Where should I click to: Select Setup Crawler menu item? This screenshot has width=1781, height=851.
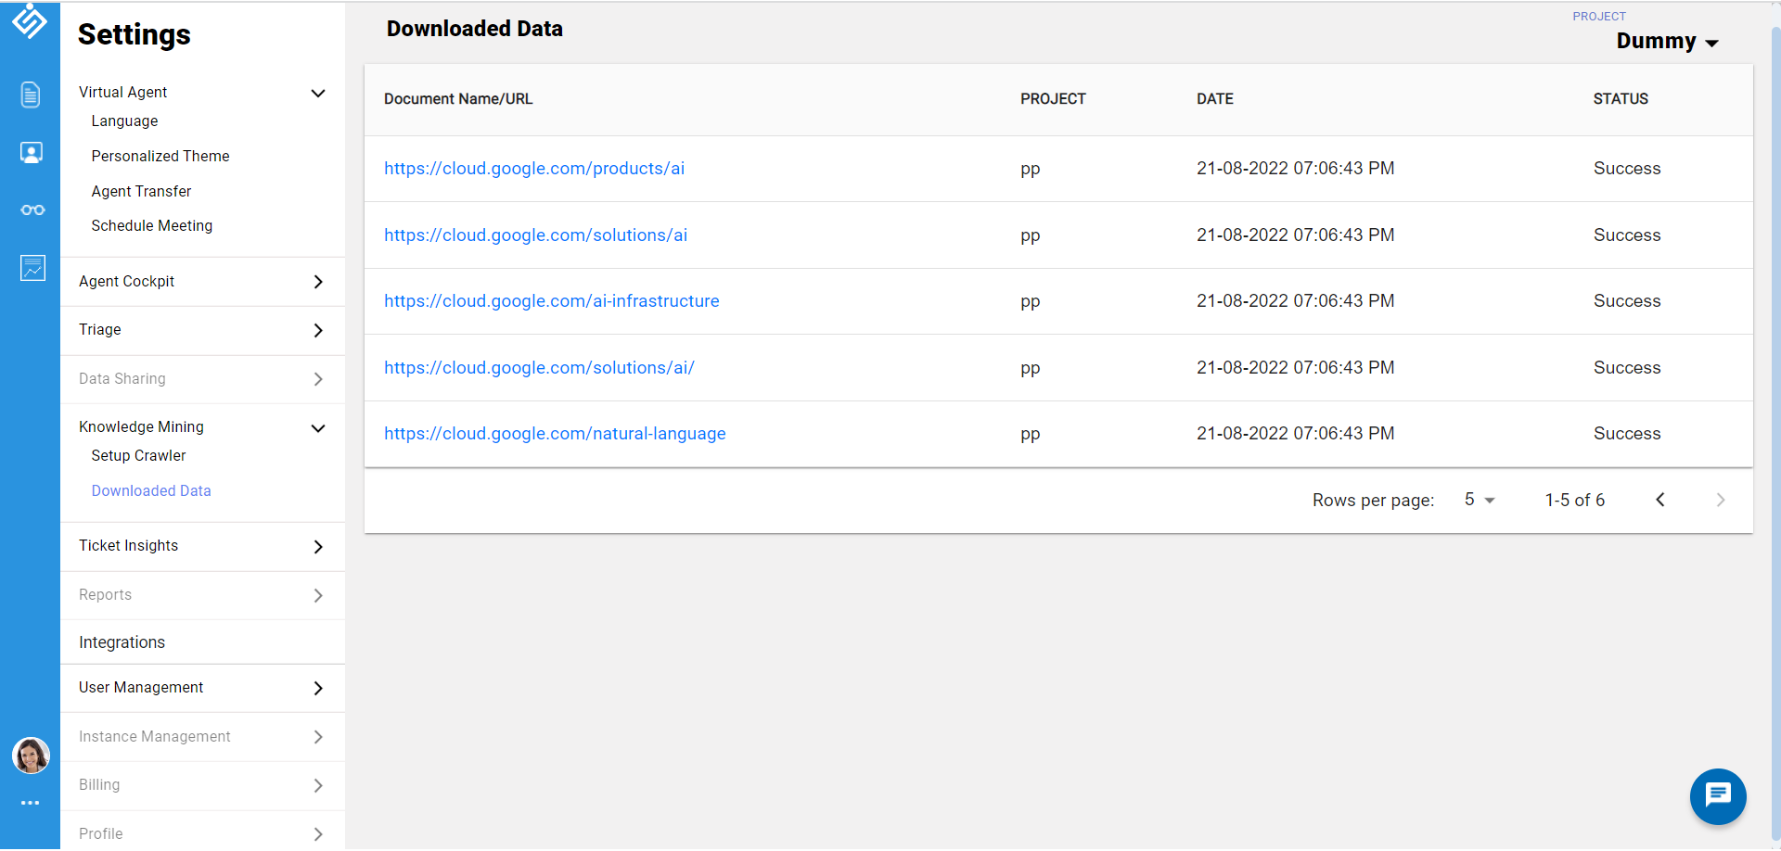click(x=138, y=456)
